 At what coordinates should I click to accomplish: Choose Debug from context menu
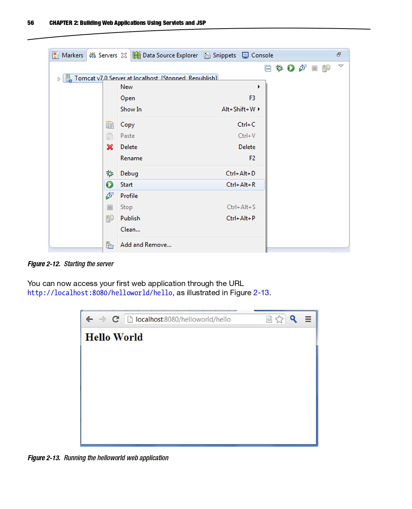(x=184, y=173)
